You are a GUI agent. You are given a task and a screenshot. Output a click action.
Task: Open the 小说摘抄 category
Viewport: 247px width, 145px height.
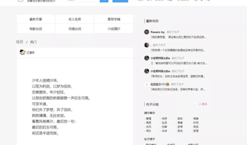(114, 29)
